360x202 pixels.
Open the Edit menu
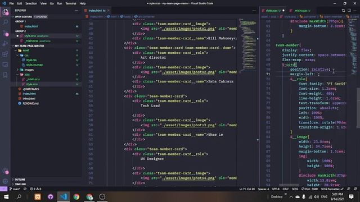point(20,3)
